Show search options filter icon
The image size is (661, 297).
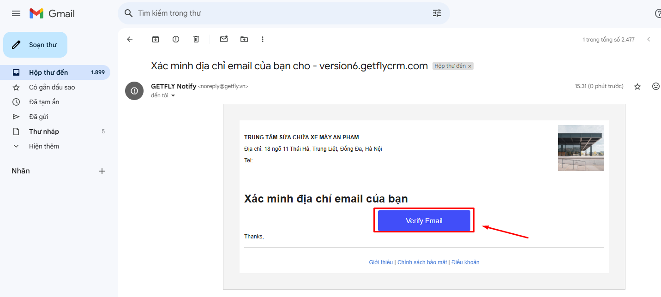tap(437, 13)
